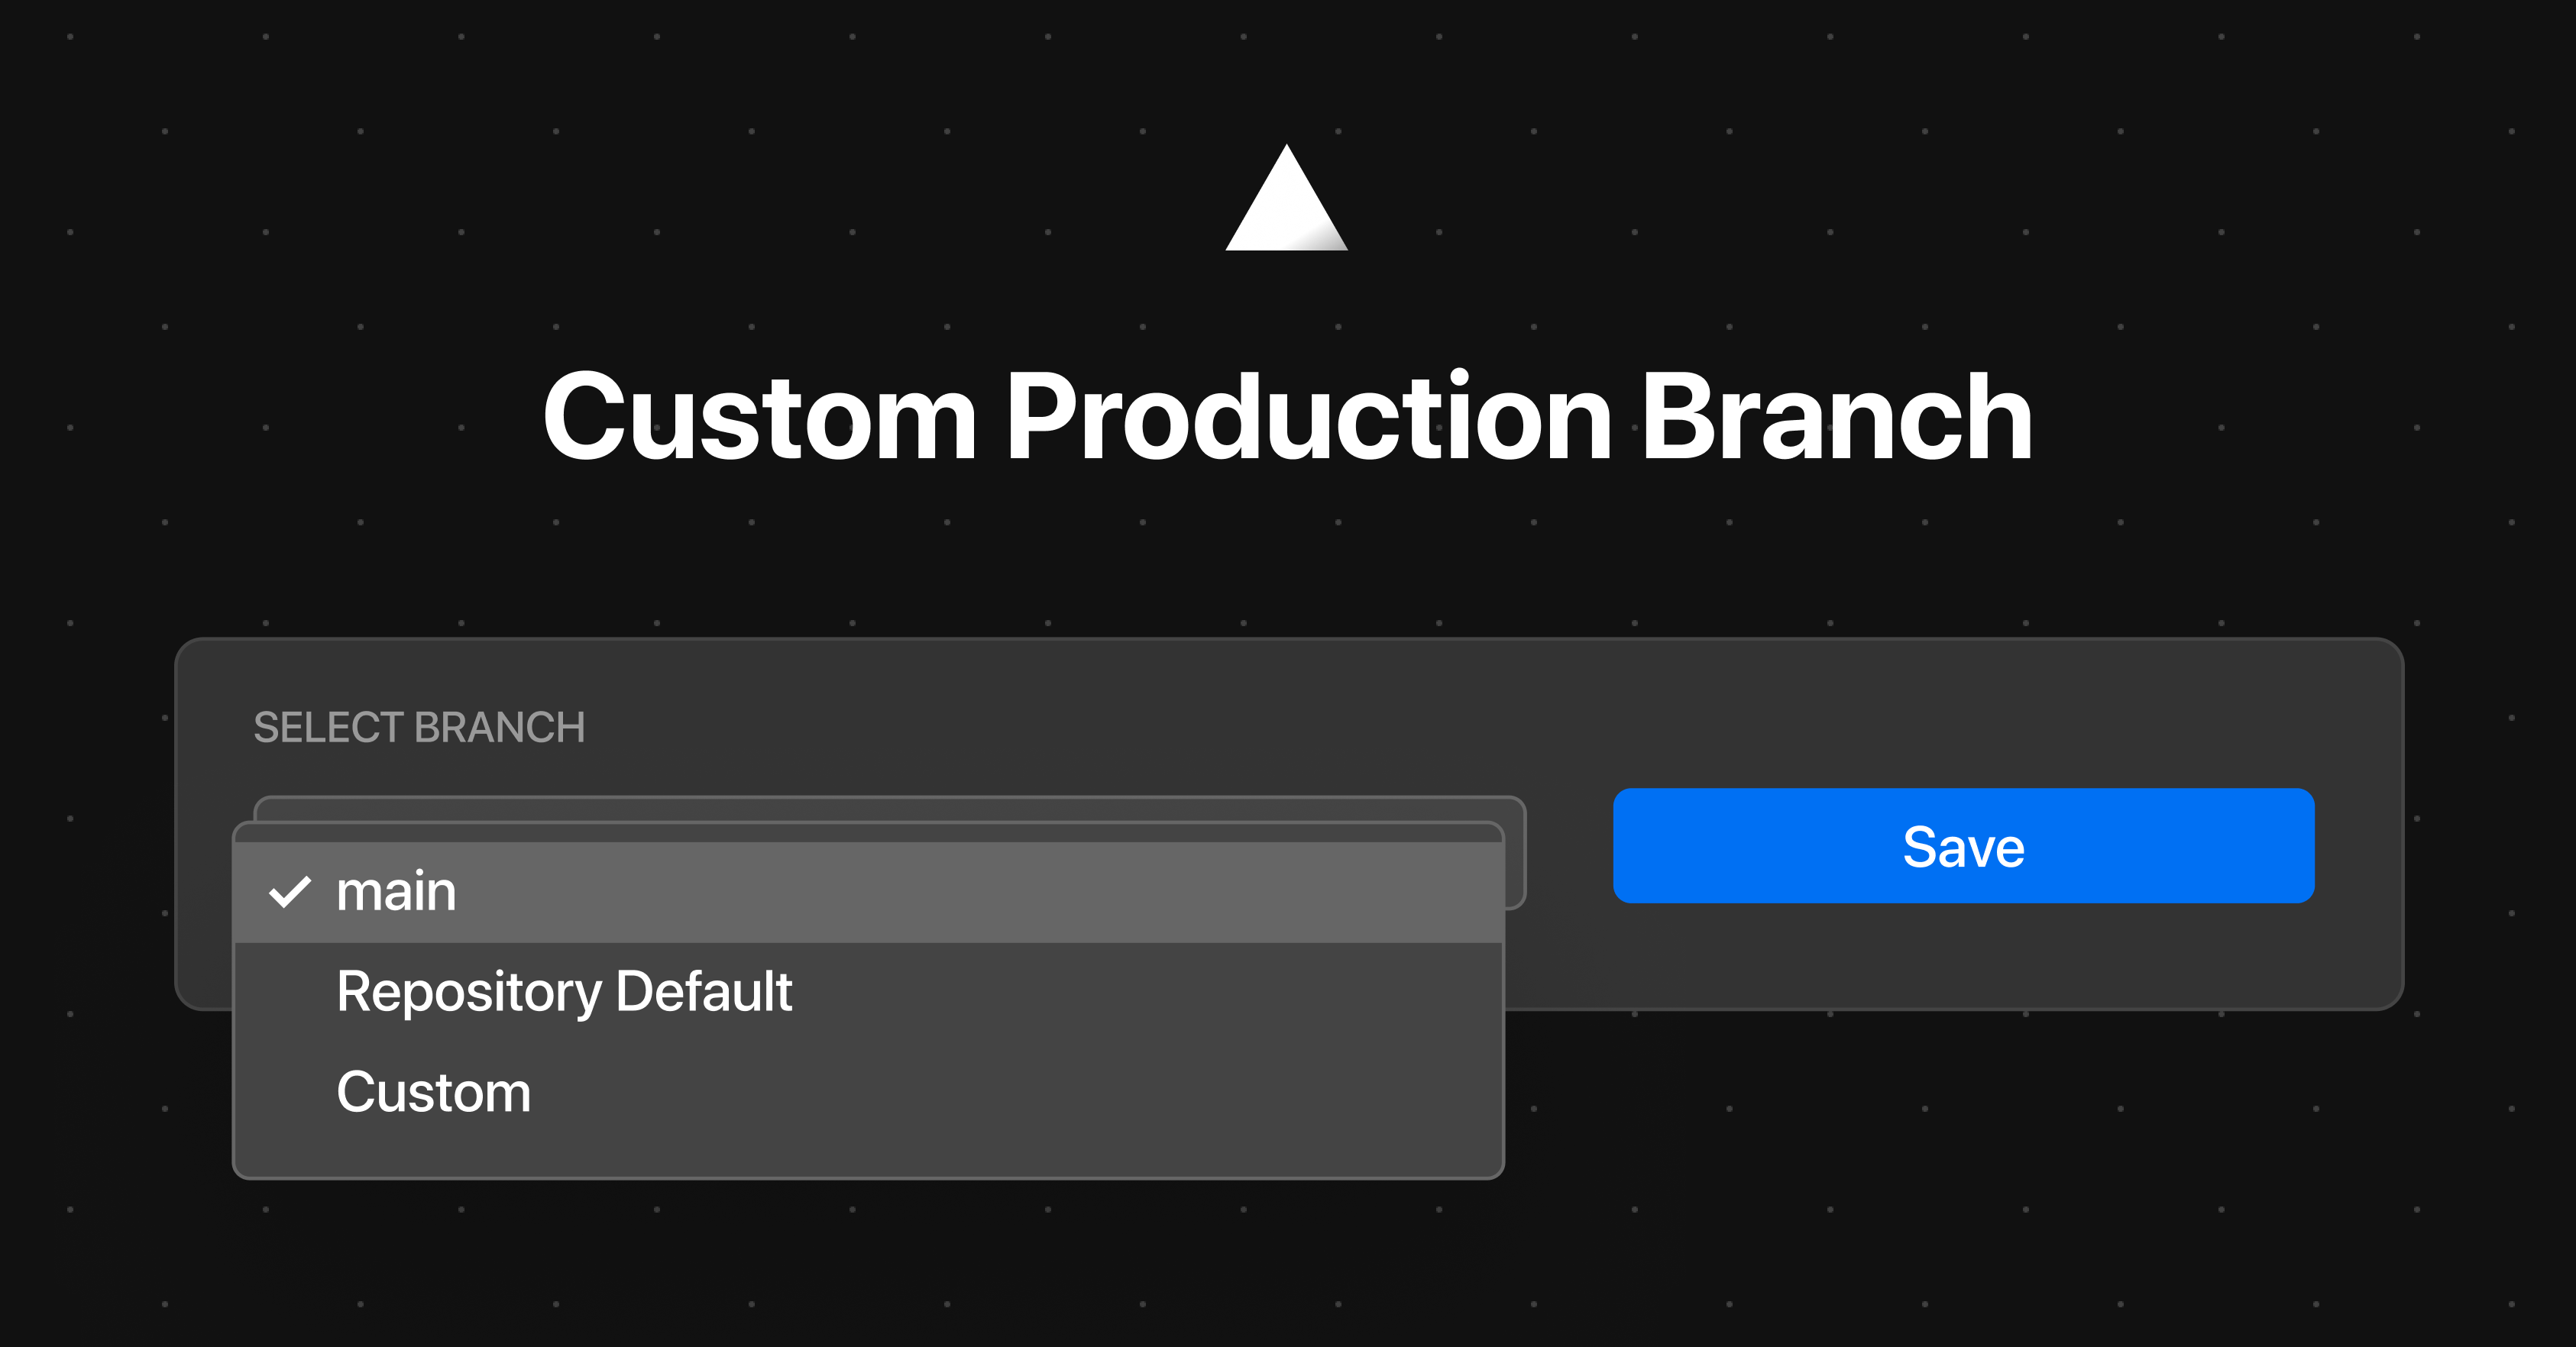Click the word Save on the button
Screen dimensions: 2576x1347
point(1963,848)
